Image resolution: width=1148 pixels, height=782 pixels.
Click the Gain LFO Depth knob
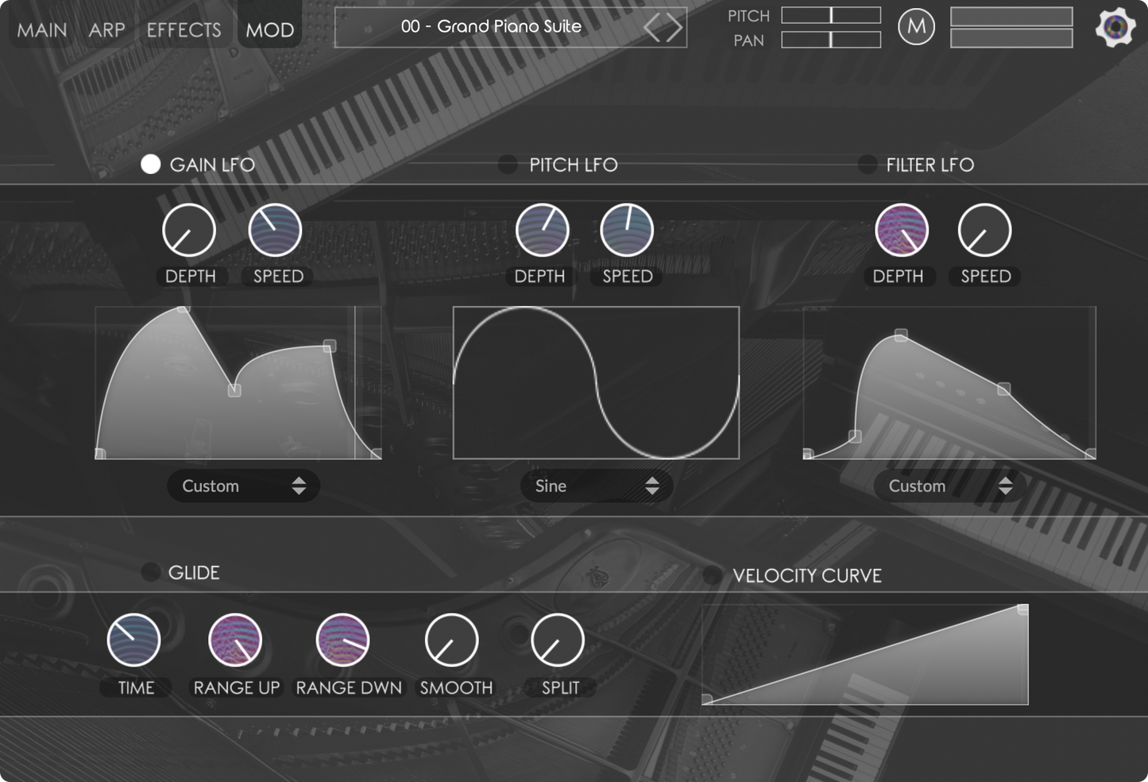click(x=189, y=230)
